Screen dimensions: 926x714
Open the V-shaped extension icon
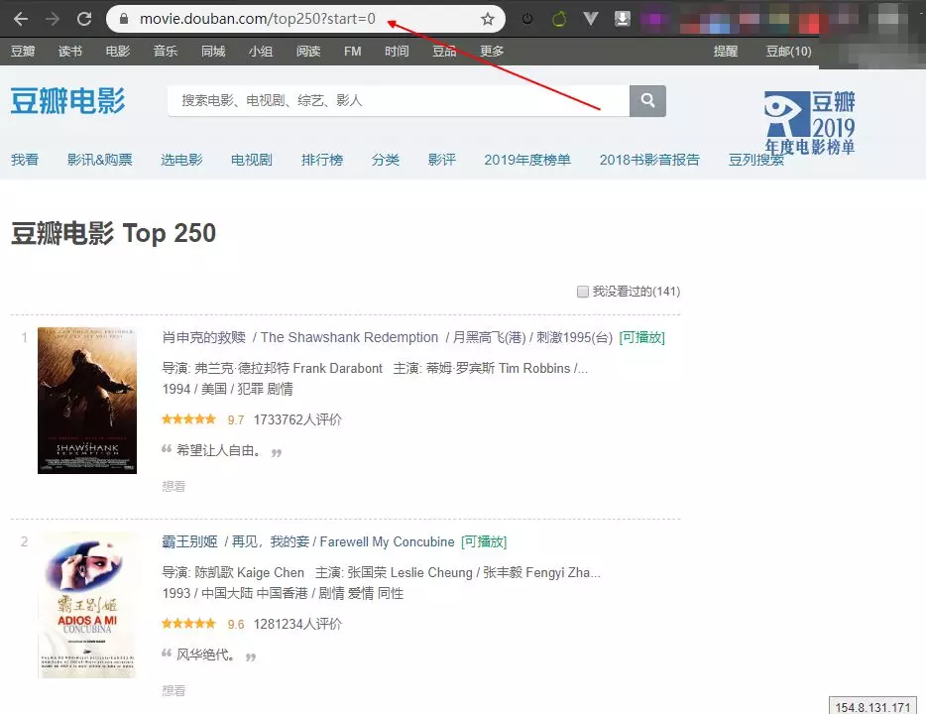(591, 19)
